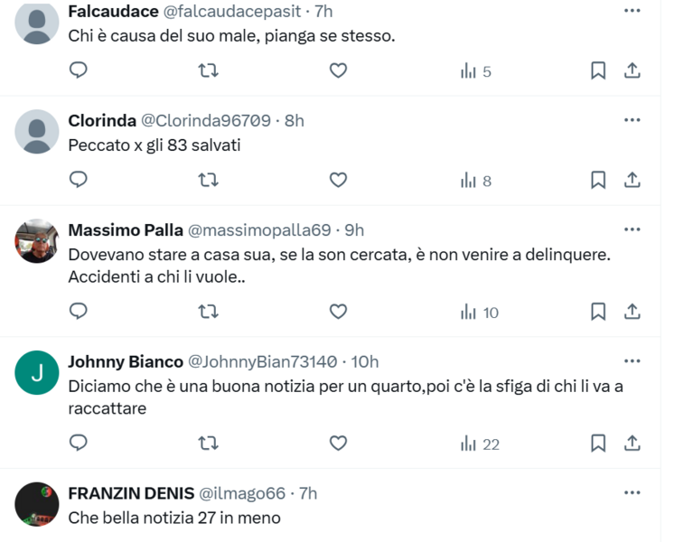Open more options on Clorinda's tweet
684x542 pixels.
(632, 120)
